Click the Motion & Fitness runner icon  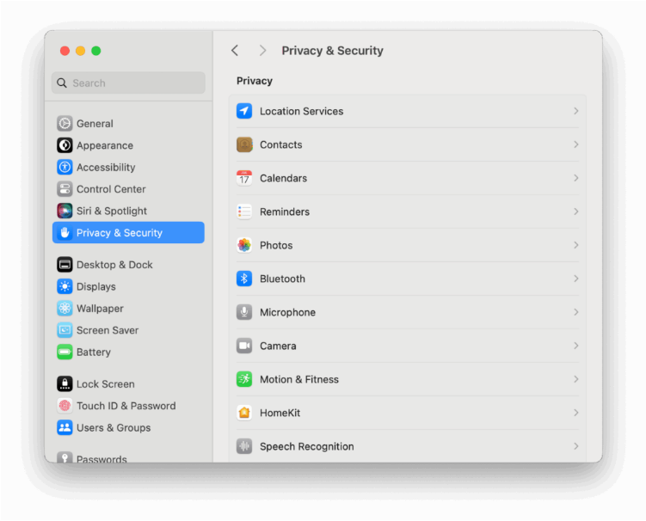(x=244, y=379)
